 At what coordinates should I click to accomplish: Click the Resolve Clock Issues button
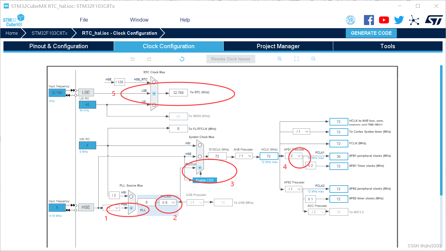coord(231,59)
